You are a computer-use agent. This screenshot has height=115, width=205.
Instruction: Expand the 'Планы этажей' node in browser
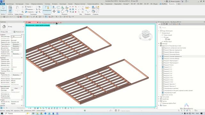click(162, 35)
